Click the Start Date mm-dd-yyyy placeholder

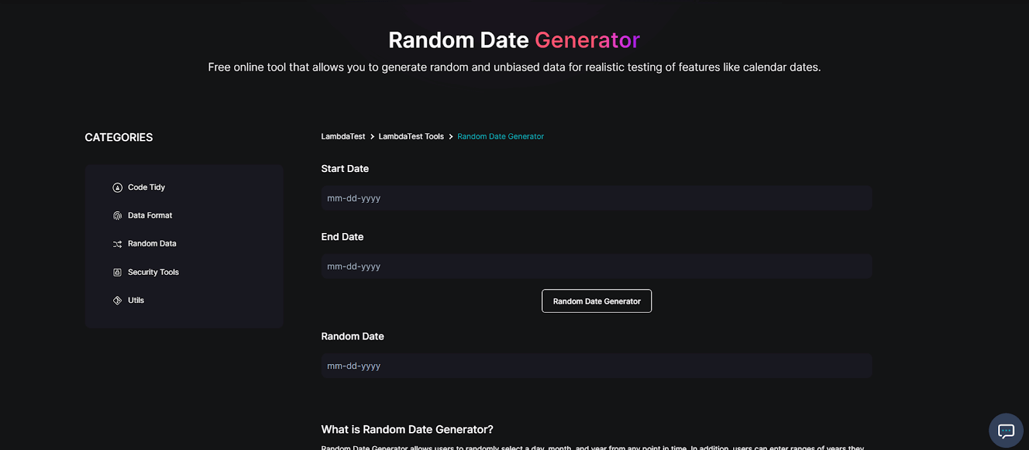[354, 198]
